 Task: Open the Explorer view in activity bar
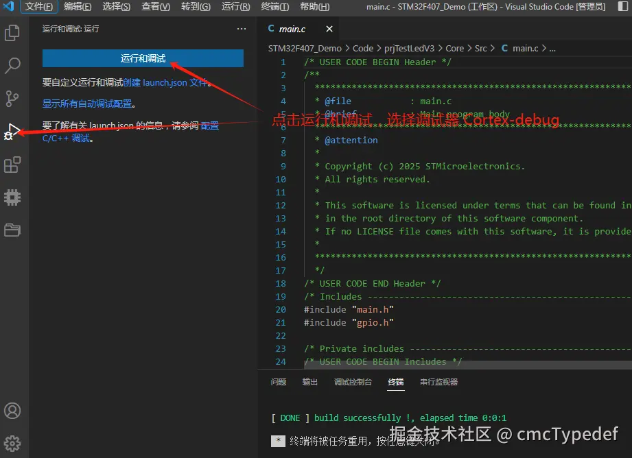pyautogui.click(x=12, y=33)
